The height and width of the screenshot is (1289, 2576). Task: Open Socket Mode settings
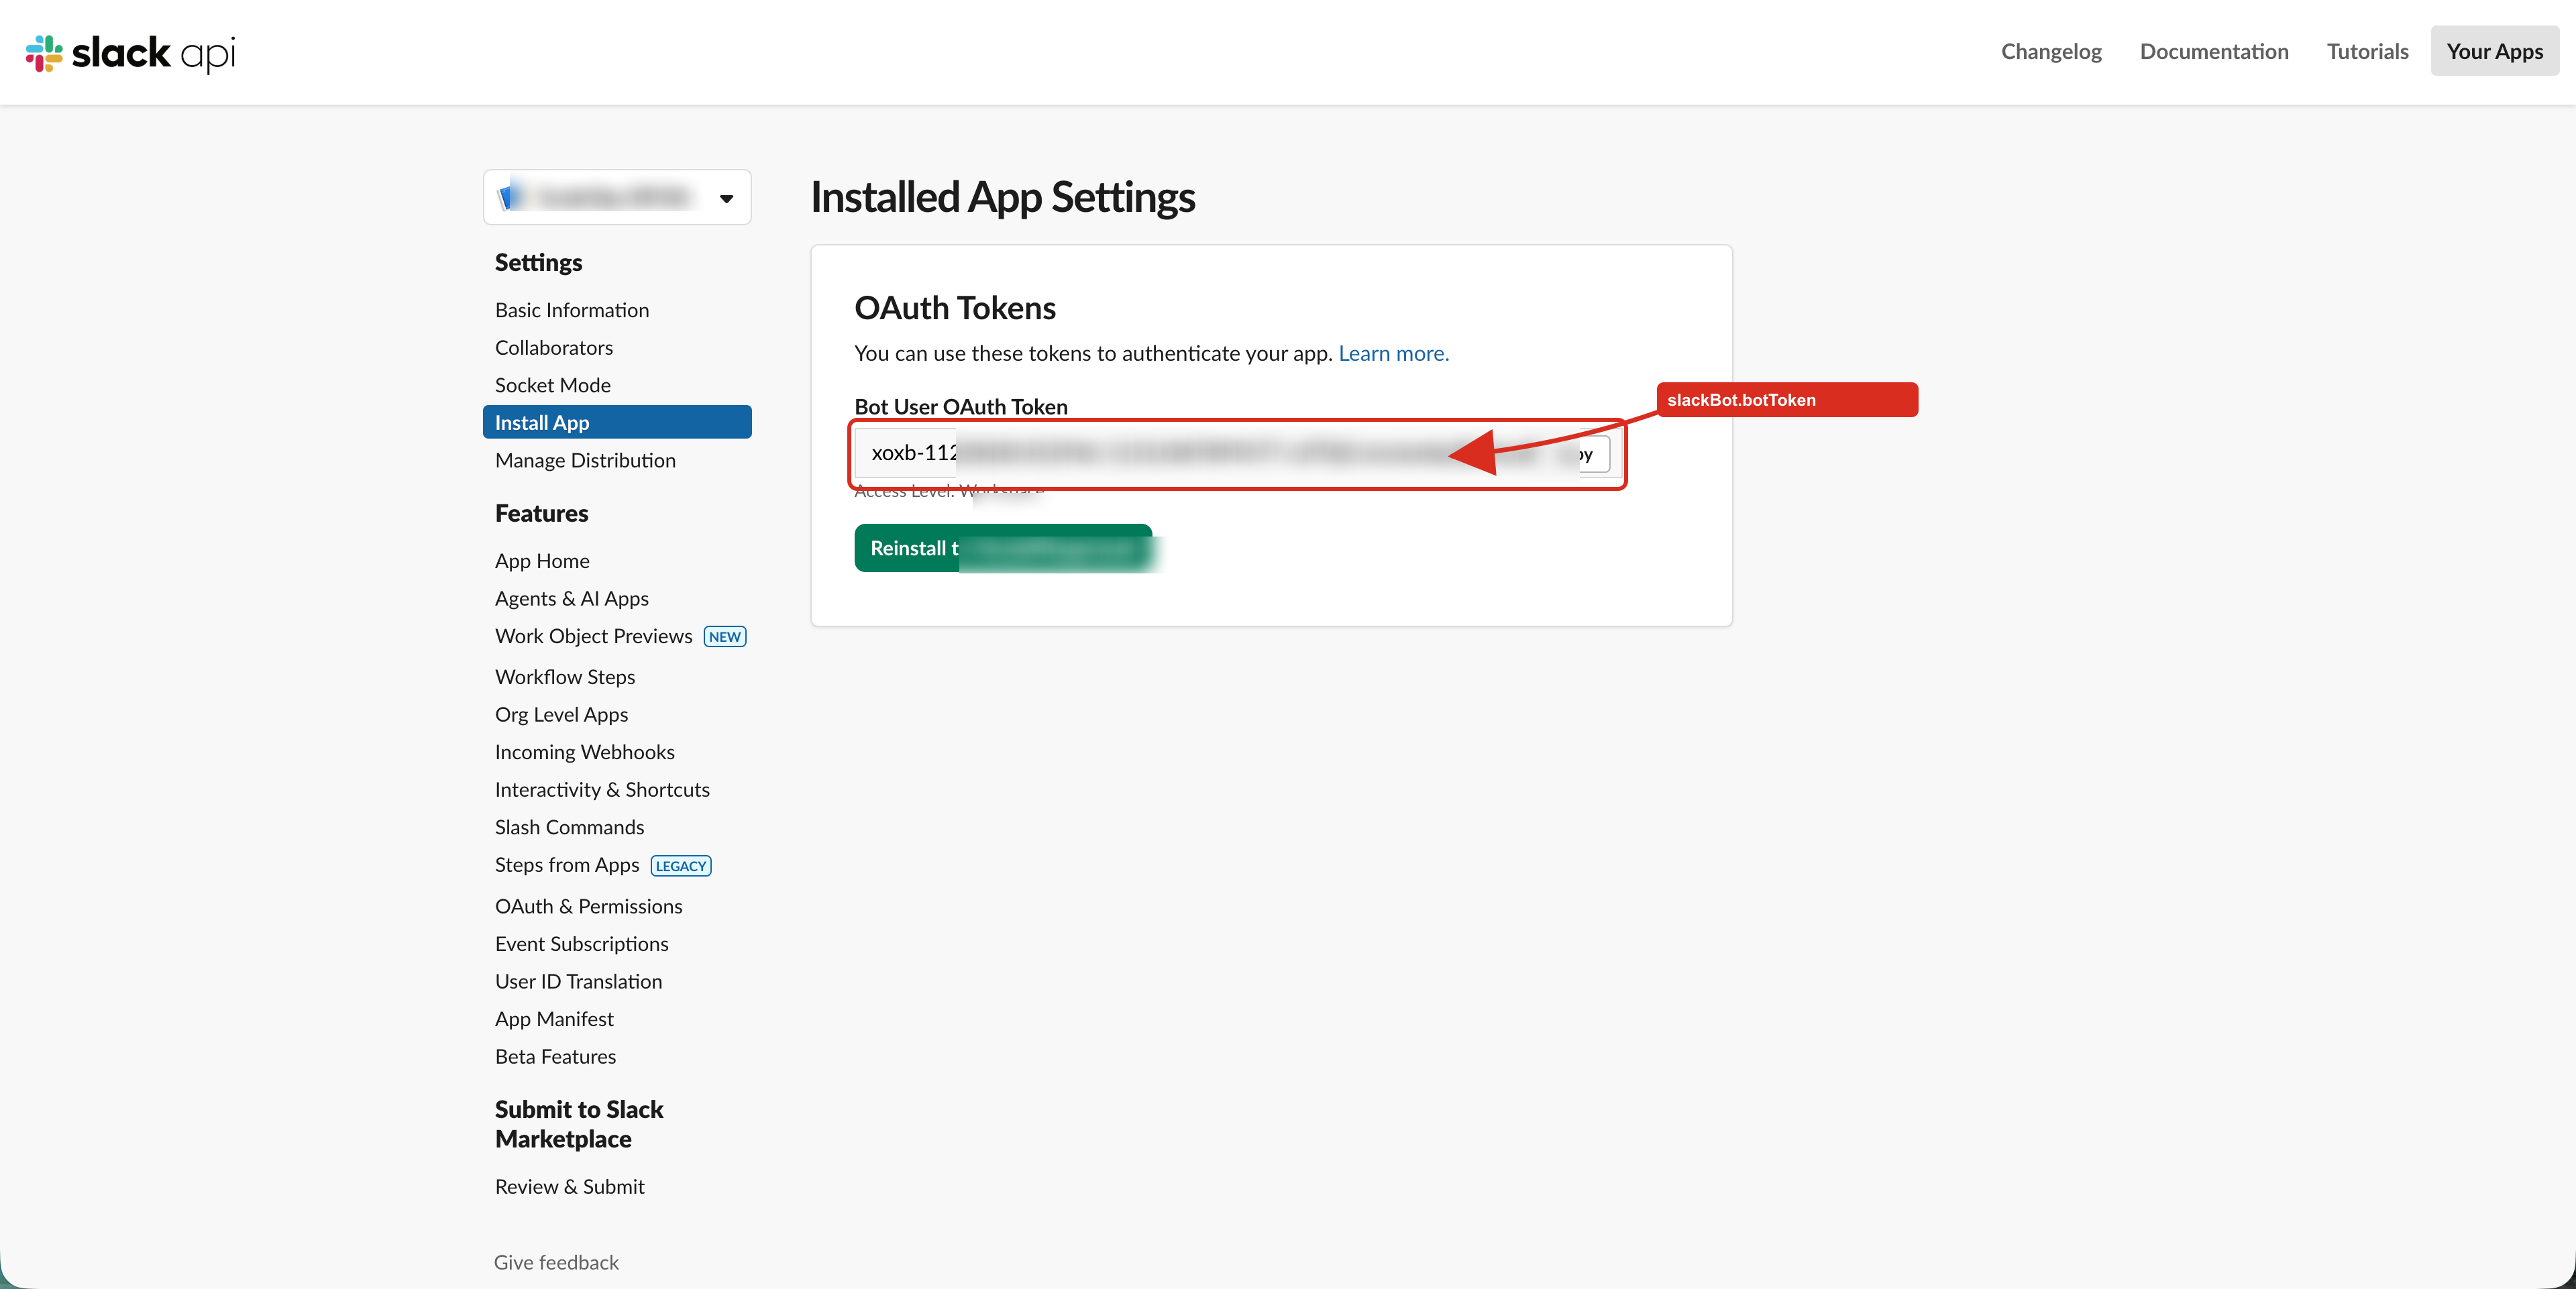tap(553, 385)
